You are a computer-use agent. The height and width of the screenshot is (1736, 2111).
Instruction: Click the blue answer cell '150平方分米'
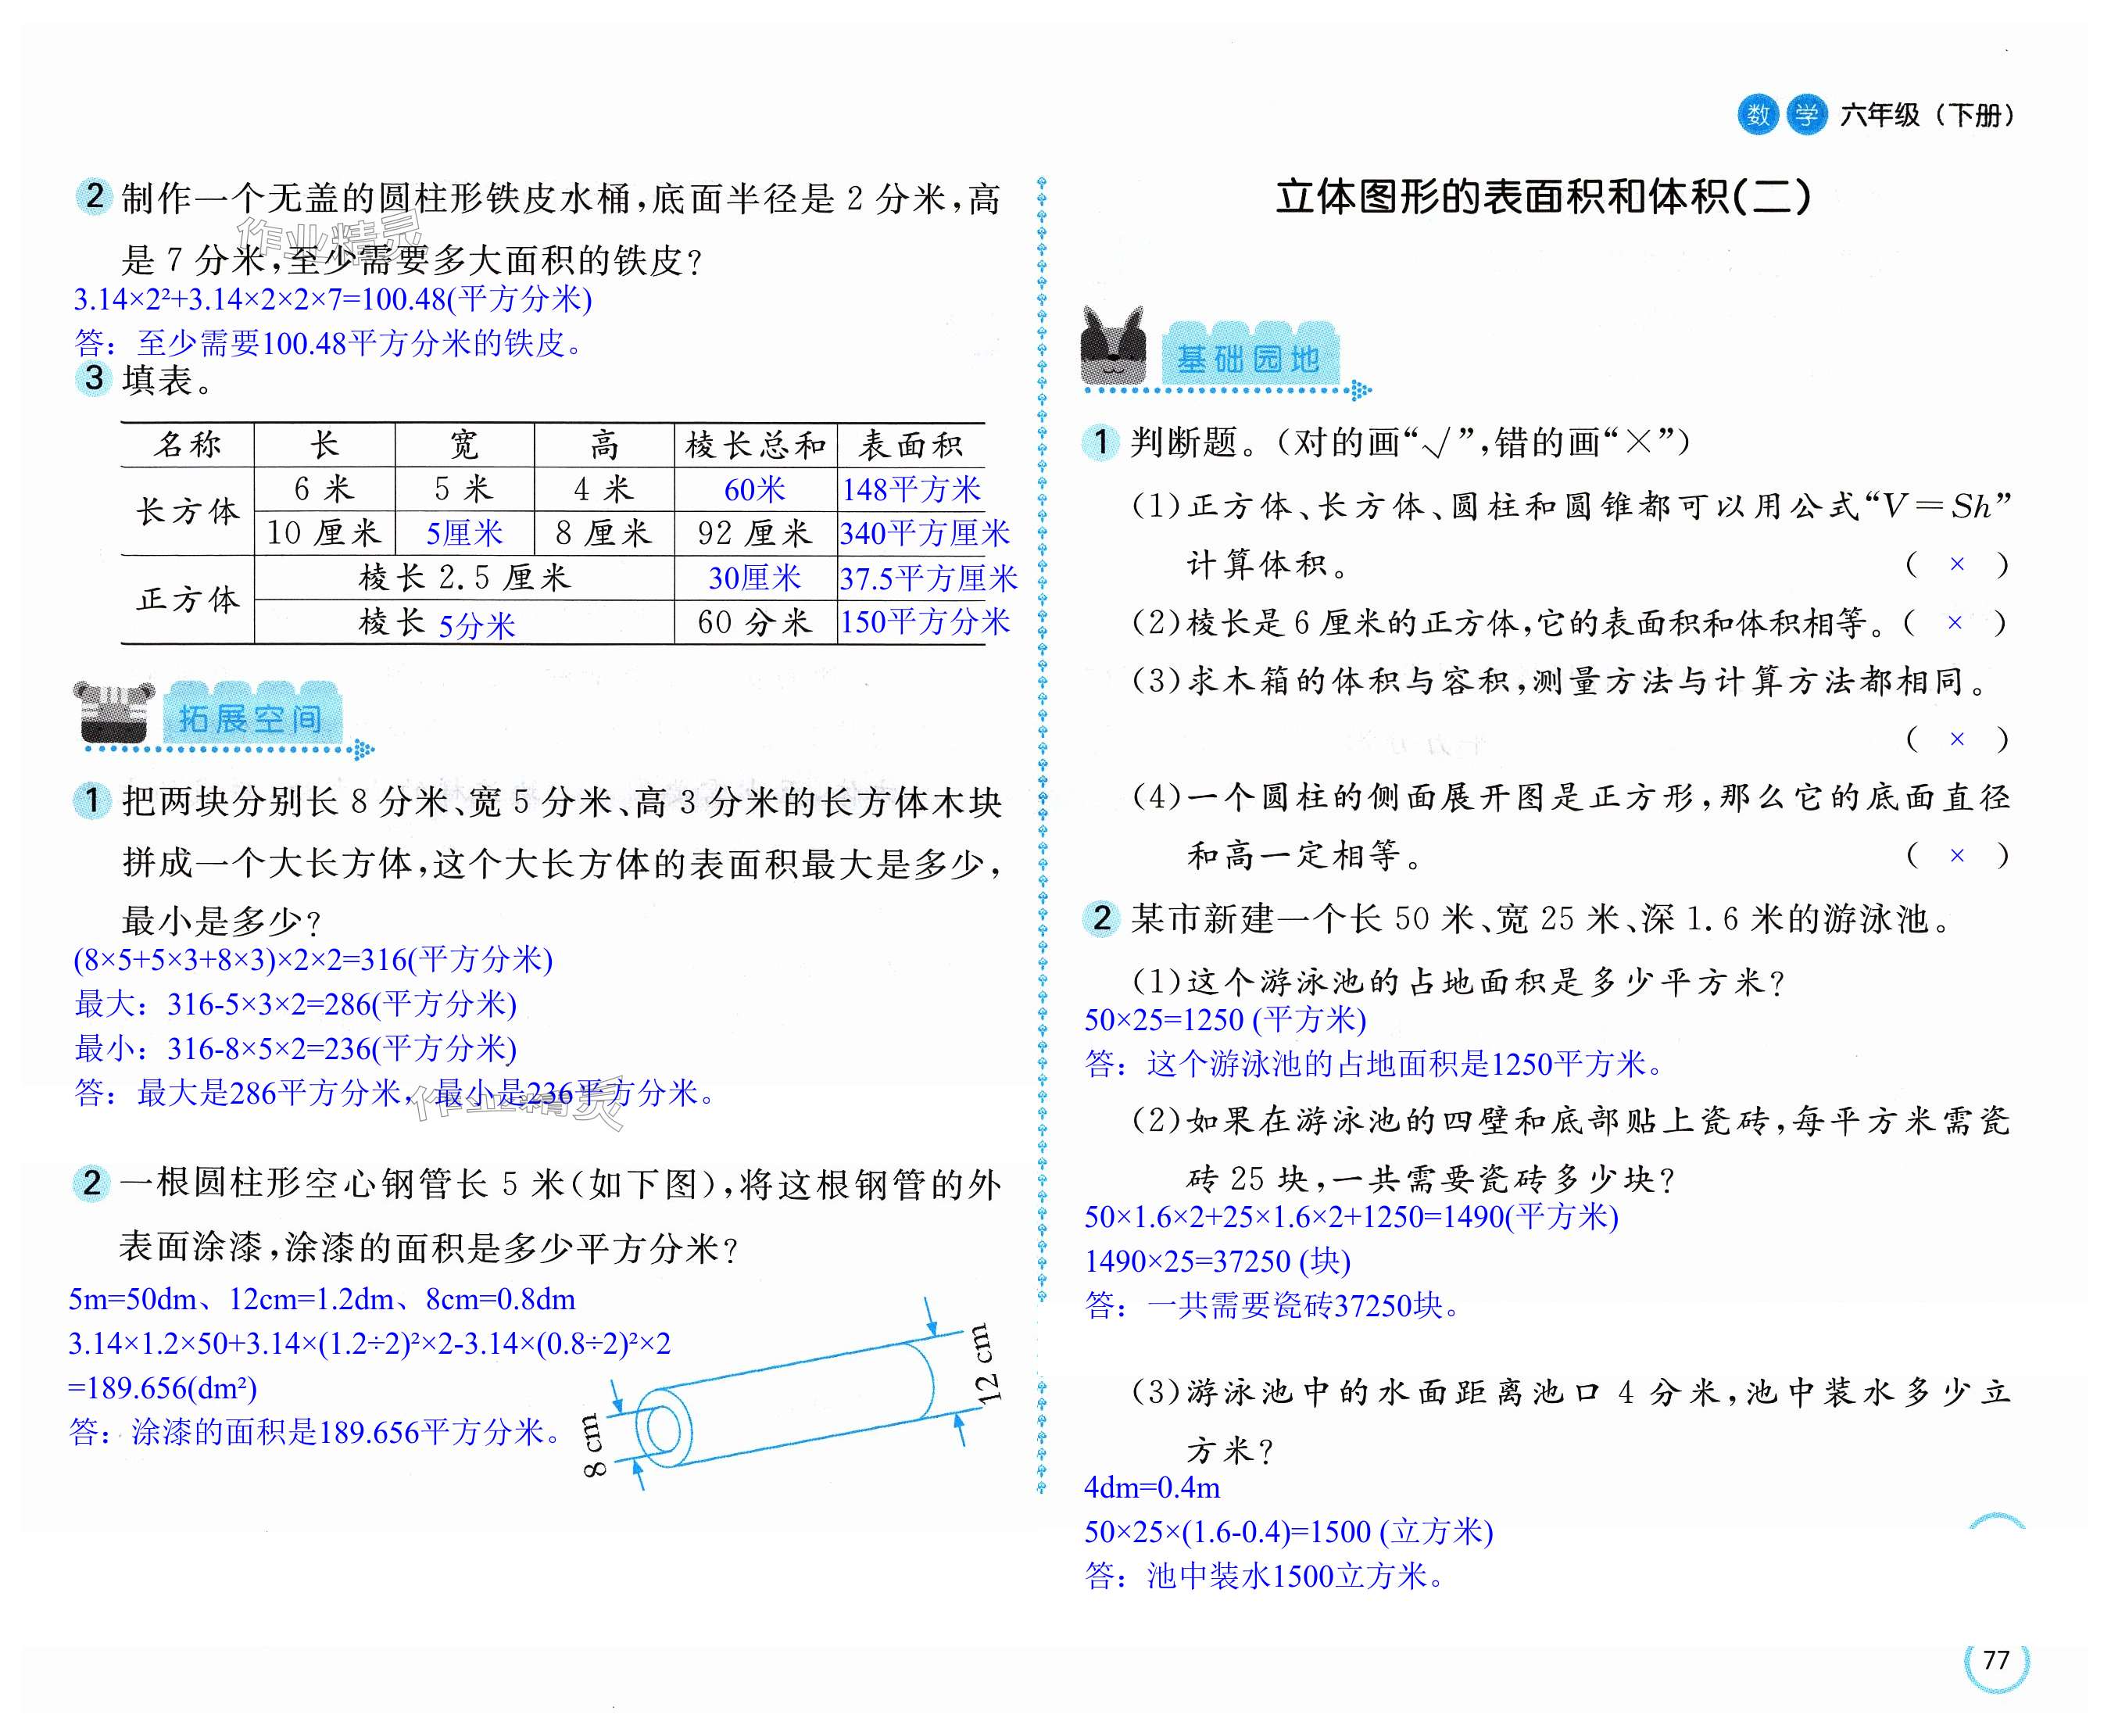click(925, 622)
